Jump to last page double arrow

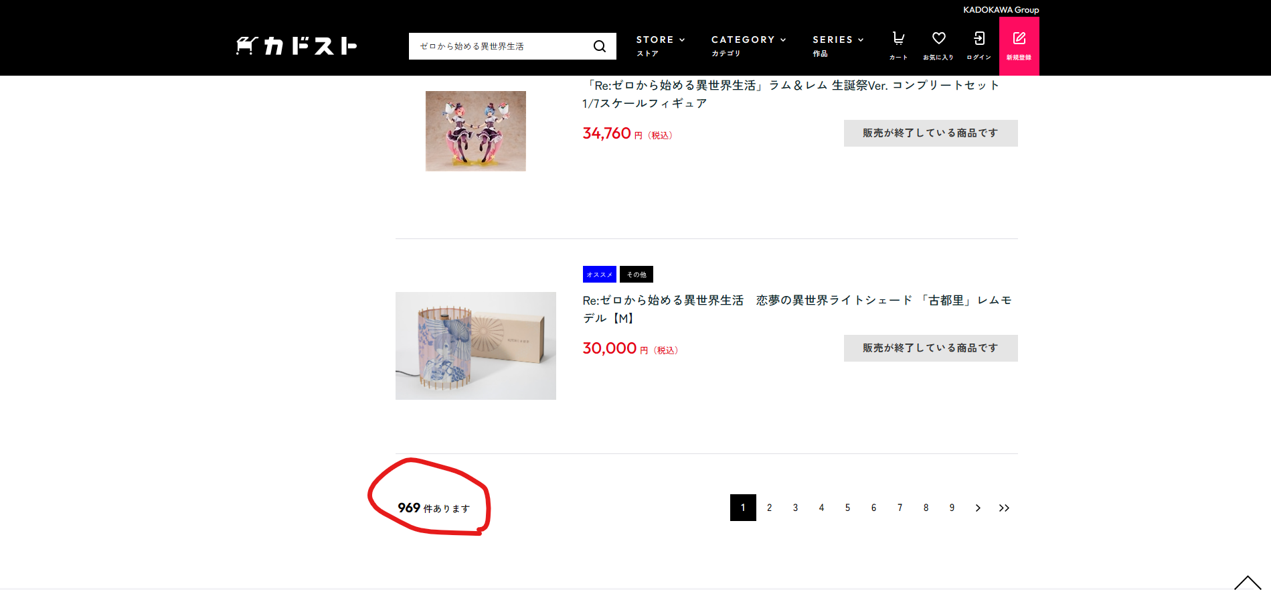(x=1004, y=508)
